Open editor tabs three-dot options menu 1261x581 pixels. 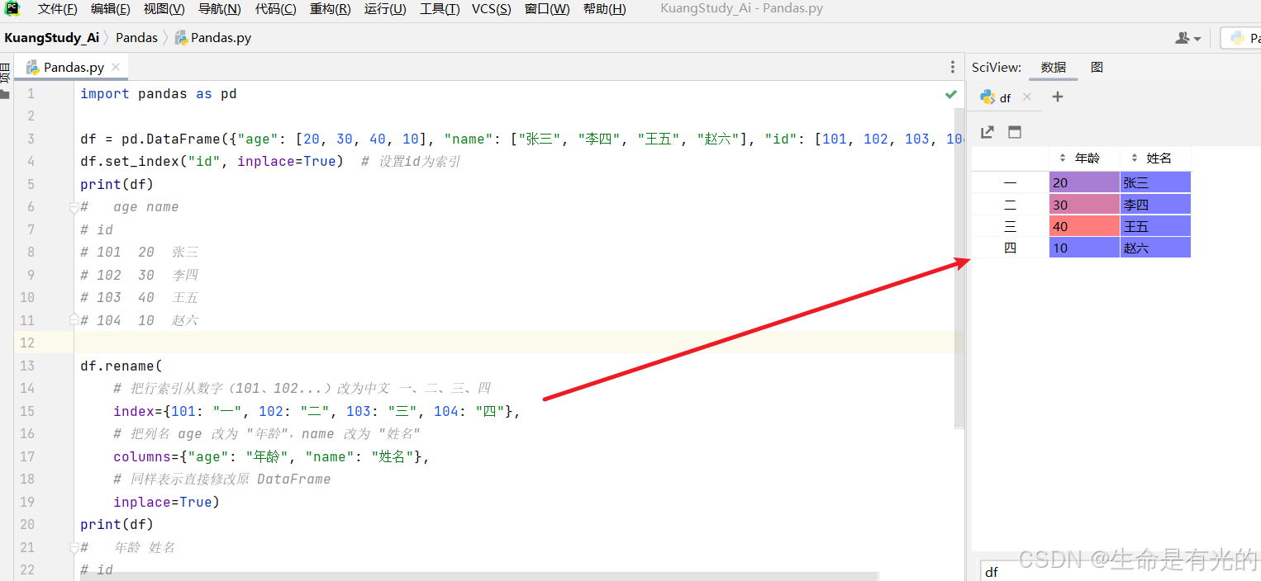[x=952, y=68]
